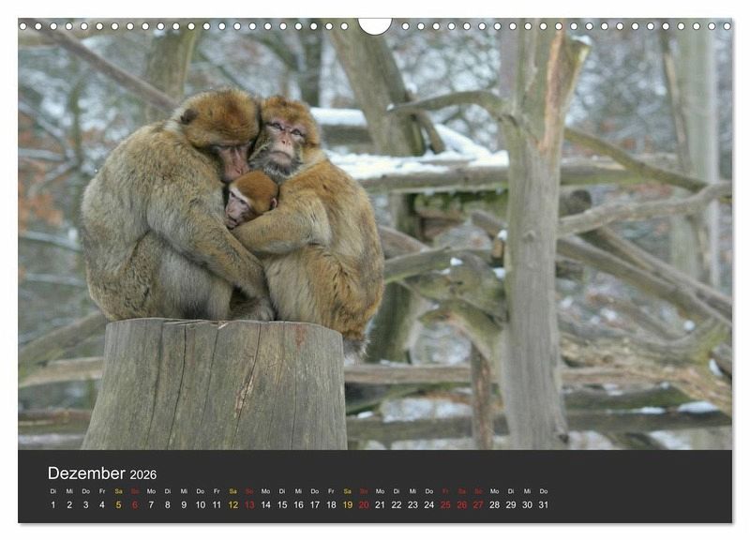Click date 15 in the calendar strip

[x=282, y=504]
